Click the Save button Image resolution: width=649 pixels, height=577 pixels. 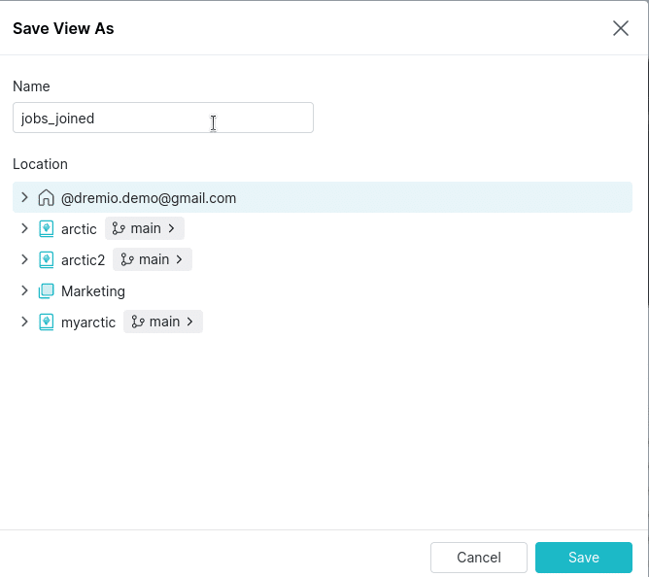pyautogui.click(x=584, y=558)
